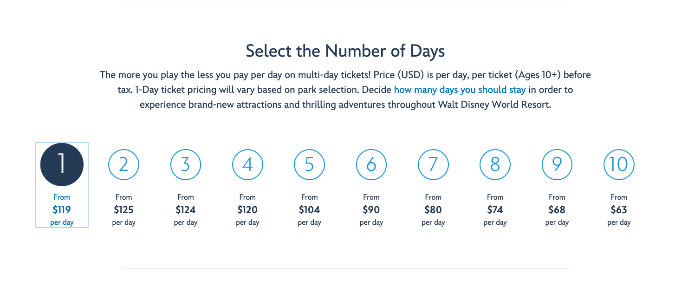
Task: Select the 1-day ticket circle
Action: click(x=62, y=164)
